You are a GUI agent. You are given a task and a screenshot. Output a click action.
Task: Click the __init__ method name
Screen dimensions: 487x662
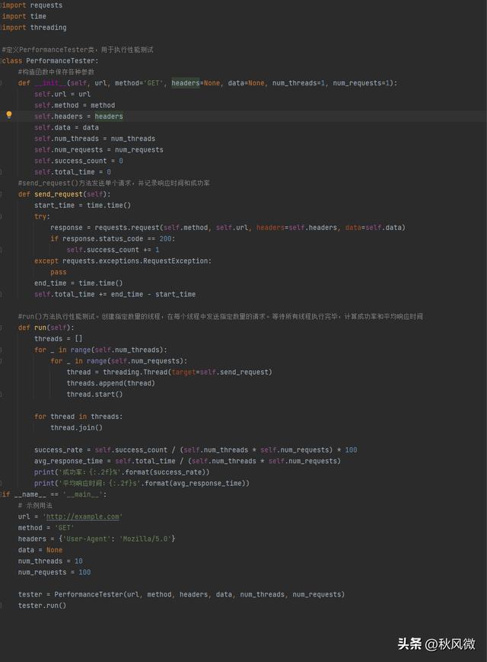(x=50, y=83)
